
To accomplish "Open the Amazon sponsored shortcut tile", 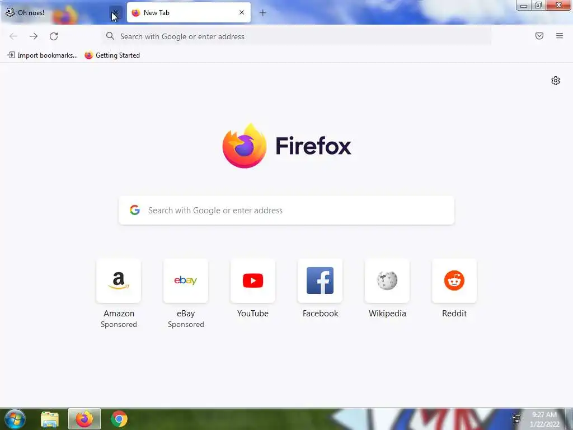I will (x=119, y=281).
